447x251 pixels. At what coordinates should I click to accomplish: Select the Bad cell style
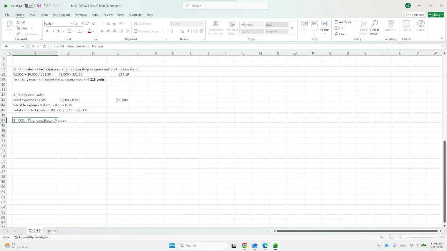[x=276, y=25]
